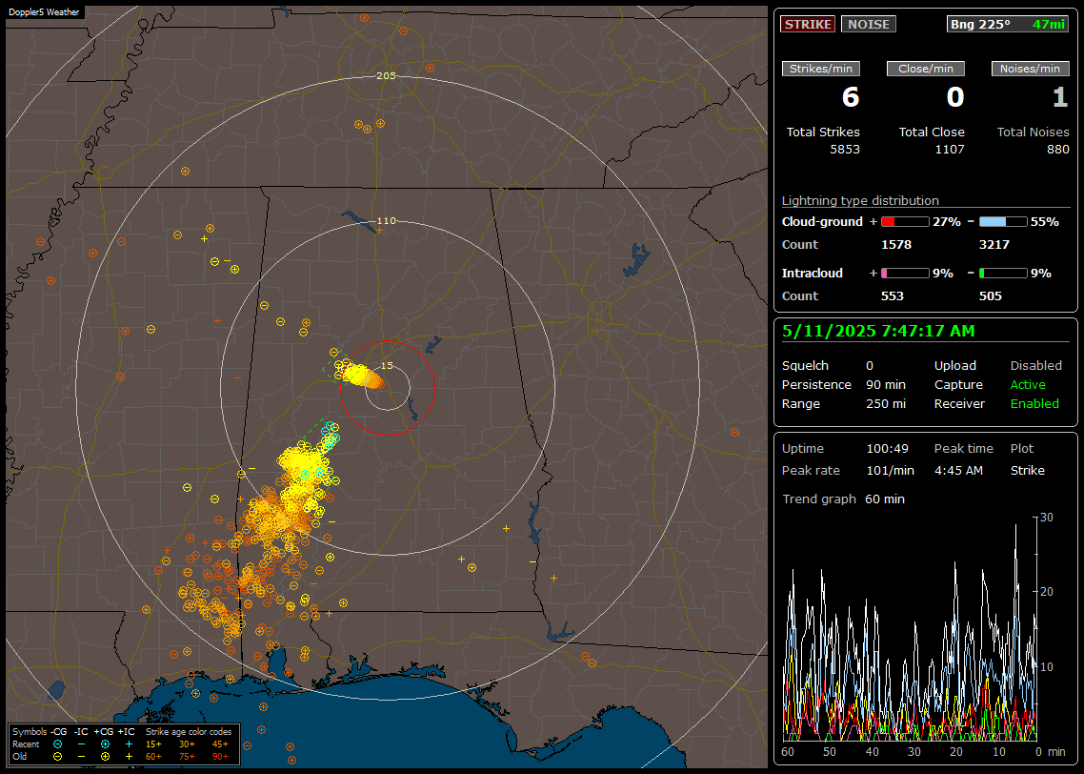This screenshot has width=1084, height=774.
Task: Click the Strikes/min value 6
Action: point(851,97)
